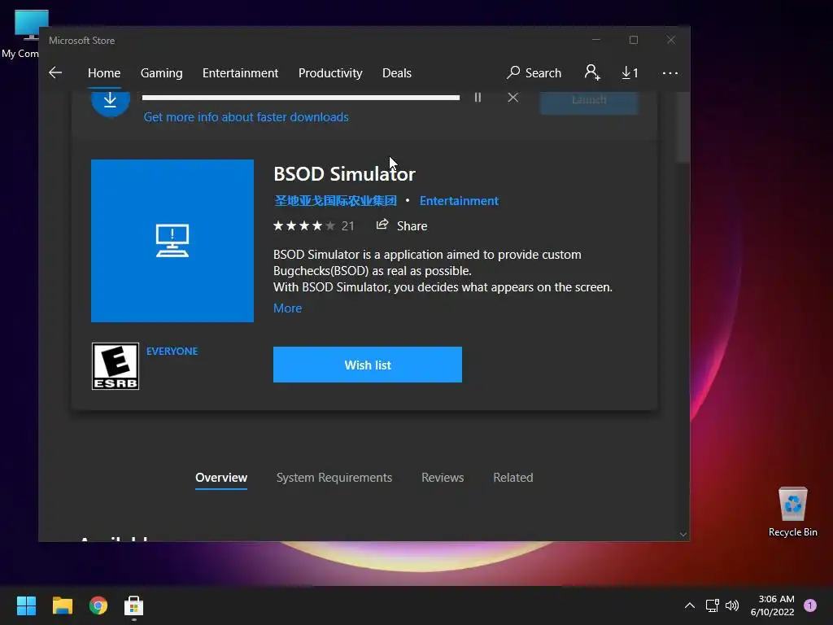Expand the description with More
Image resolution: width=833 pixels, height=625 pixels.
click(x=287, y=308)
